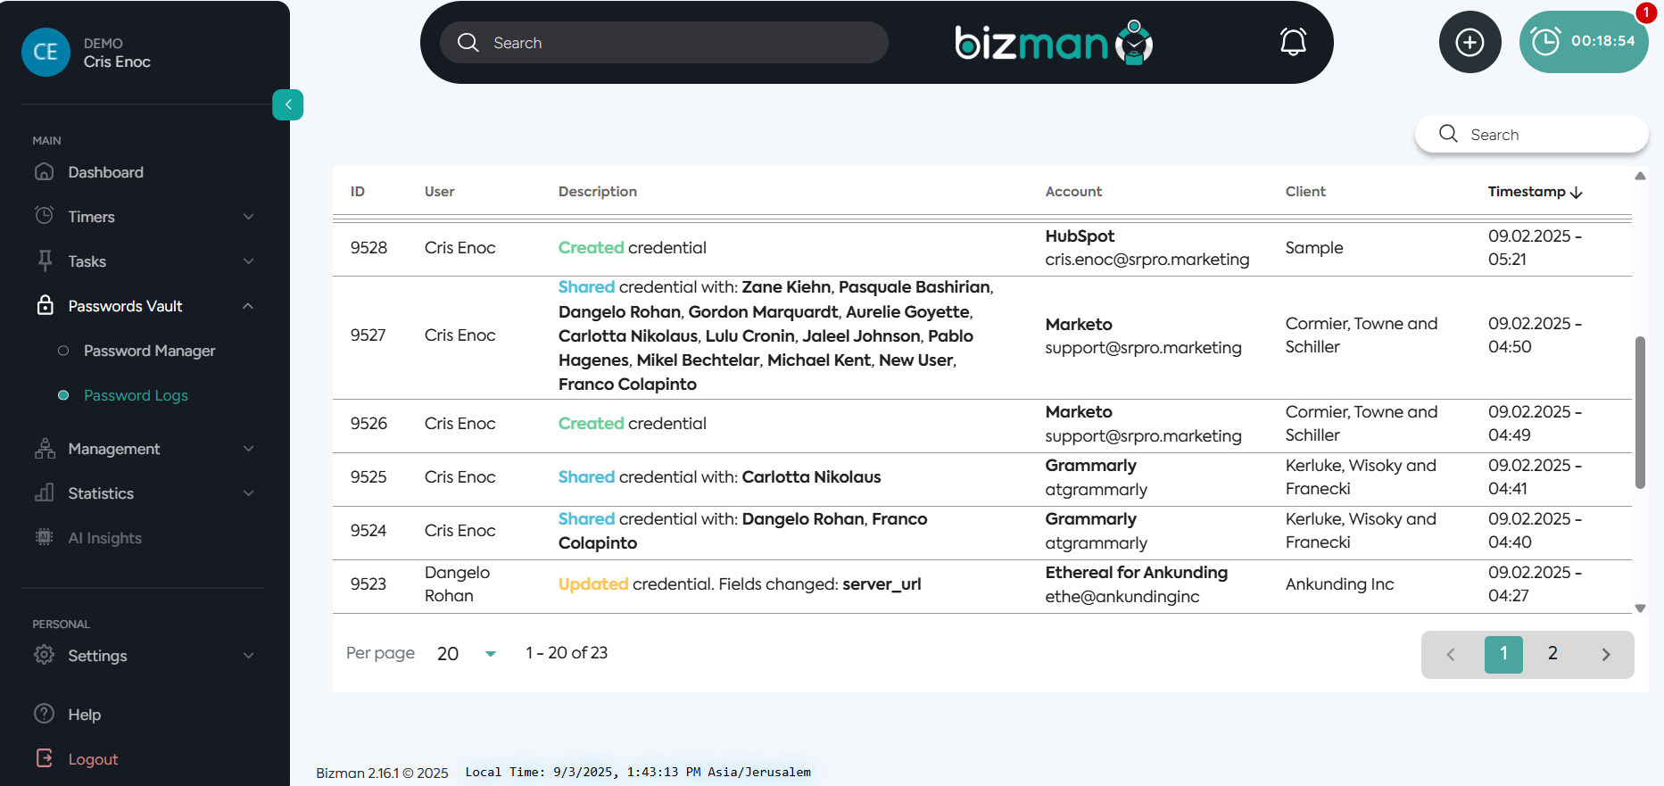Click the plus add button in header
This screenshot has width=1664, height=786.
click(1469, 42)
